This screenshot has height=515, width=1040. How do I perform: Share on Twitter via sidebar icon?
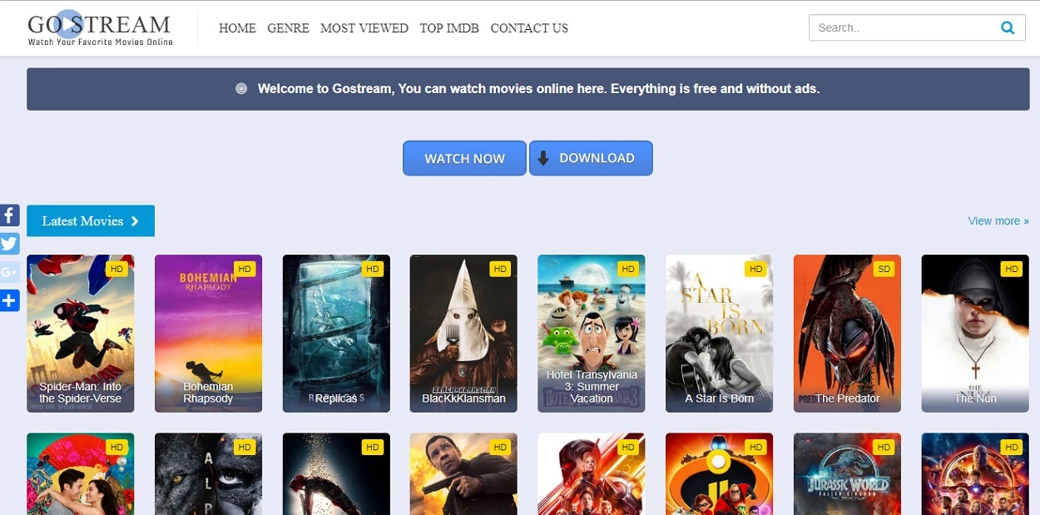9,244
